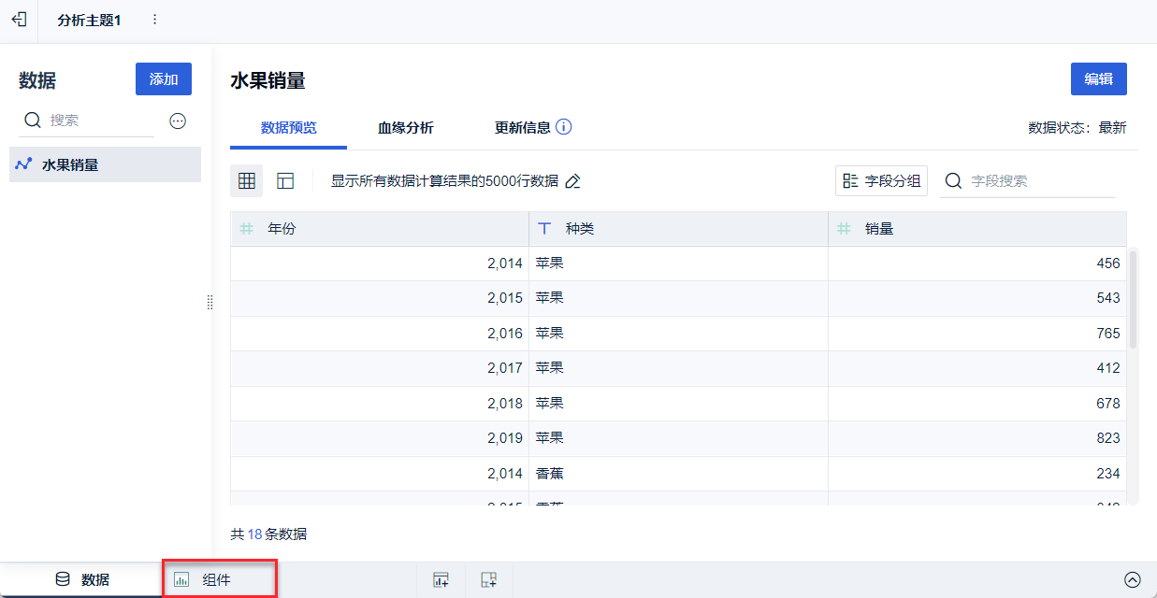
Task: Click the exit icon beside 分析主题1
Action: tap(19, 20)
